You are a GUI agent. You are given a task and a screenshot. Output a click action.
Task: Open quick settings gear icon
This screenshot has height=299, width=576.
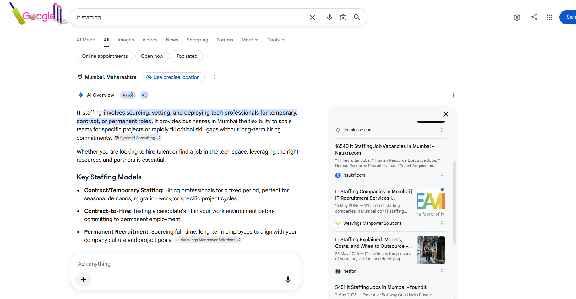pyautogui.click(x=517, y=17)
